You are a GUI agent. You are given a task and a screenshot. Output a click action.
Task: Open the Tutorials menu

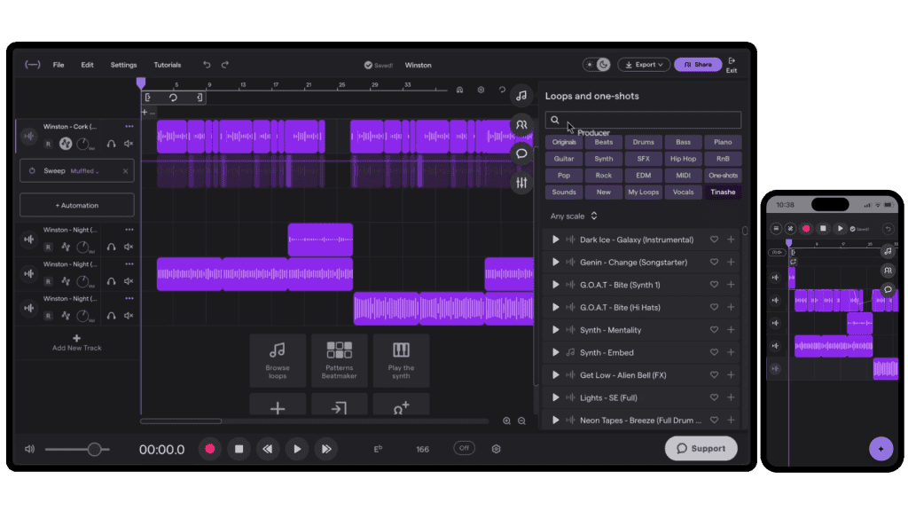pyautogui.click(x=168, y=65)
